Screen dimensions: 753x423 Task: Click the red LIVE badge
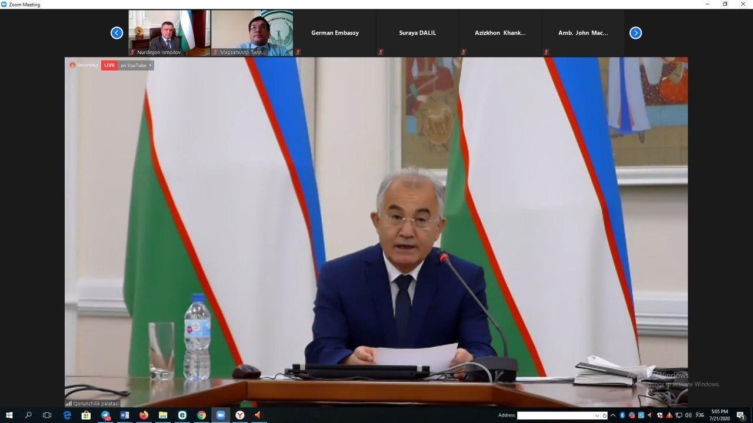[109, 65]
